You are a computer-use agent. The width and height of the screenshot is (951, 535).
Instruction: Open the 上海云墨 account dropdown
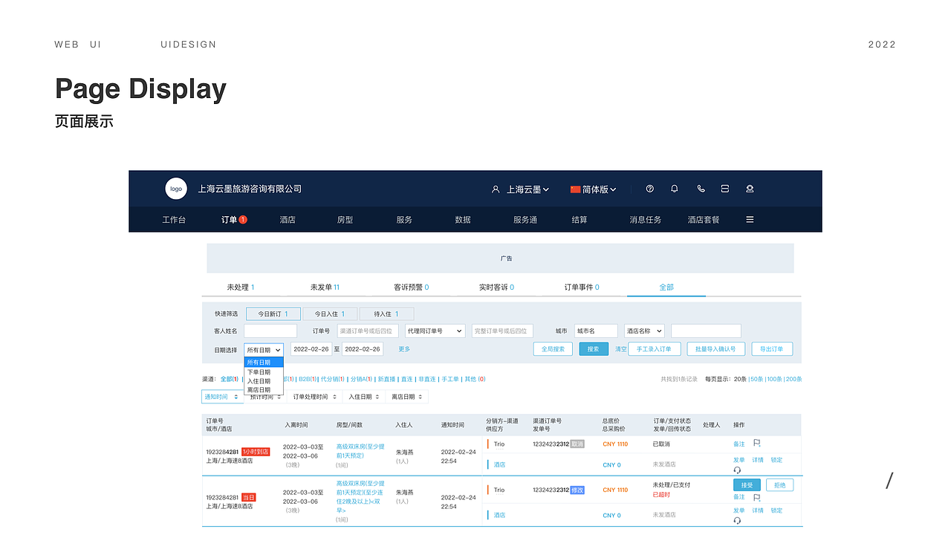528,189
